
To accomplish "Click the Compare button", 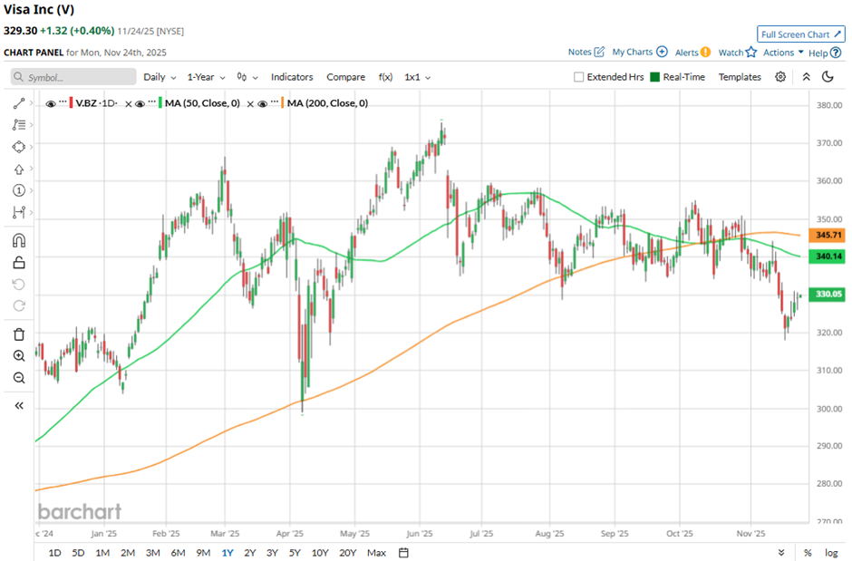I will pyautogui.click(x=345, y=77).
